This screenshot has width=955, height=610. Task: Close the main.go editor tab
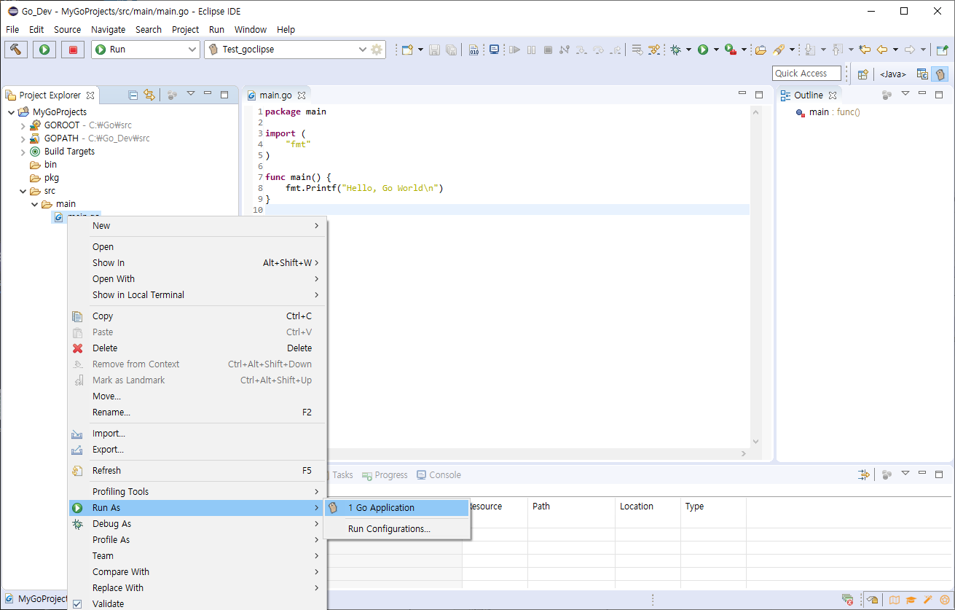coord(302,95)
